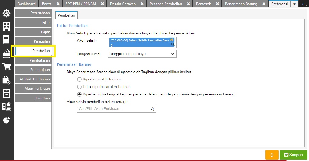Viewport: 309px width, 161px height.
Task: Select Diperbarui jika tanggal tagihan pertama option
Action: click(x=79, y=94)
